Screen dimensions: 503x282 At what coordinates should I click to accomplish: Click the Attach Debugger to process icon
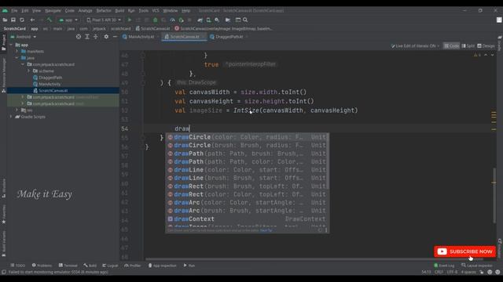pos(181,20)
